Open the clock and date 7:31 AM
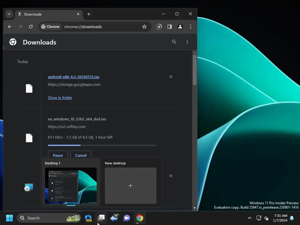300x225 pixels. tap(280, 218)
